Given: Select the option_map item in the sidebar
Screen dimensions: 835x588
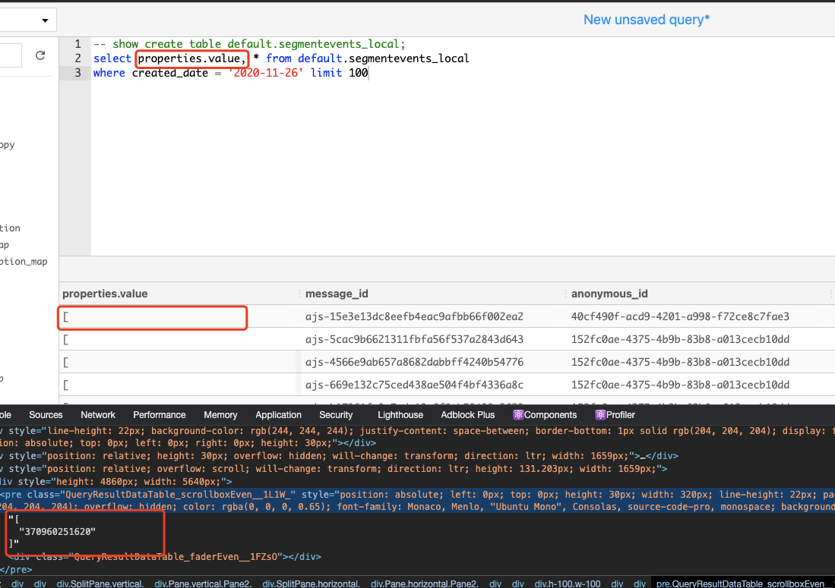Looking at the screenshot, I should pyautogui.click(x=24, y=261).
